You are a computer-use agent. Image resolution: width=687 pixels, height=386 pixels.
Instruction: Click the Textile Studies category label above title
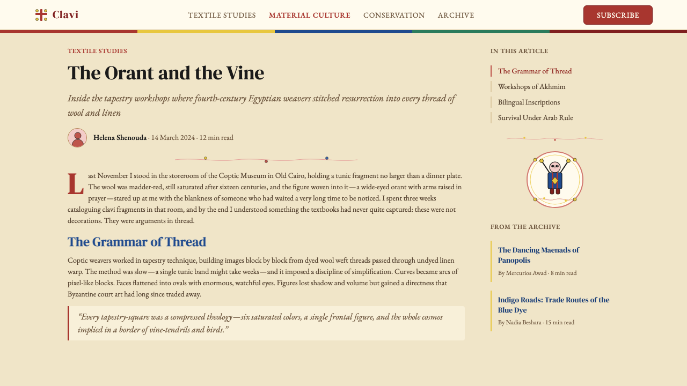pos(97,51)
